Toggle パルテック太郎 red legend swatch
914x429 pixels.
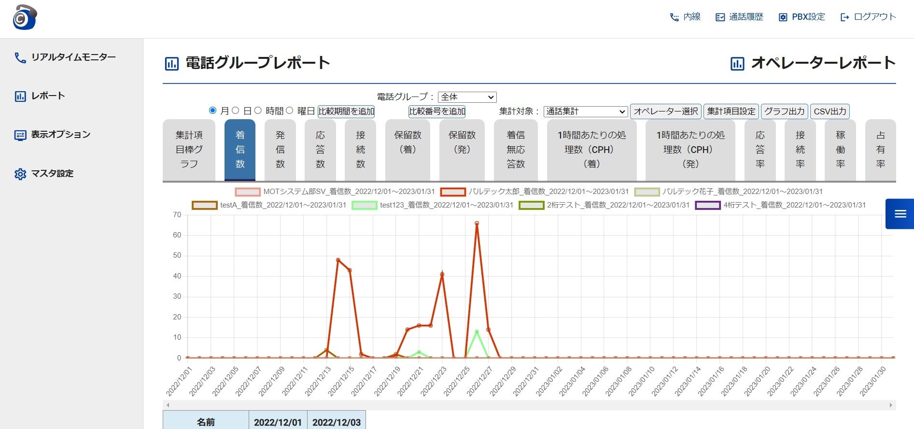tap(453, 192)
